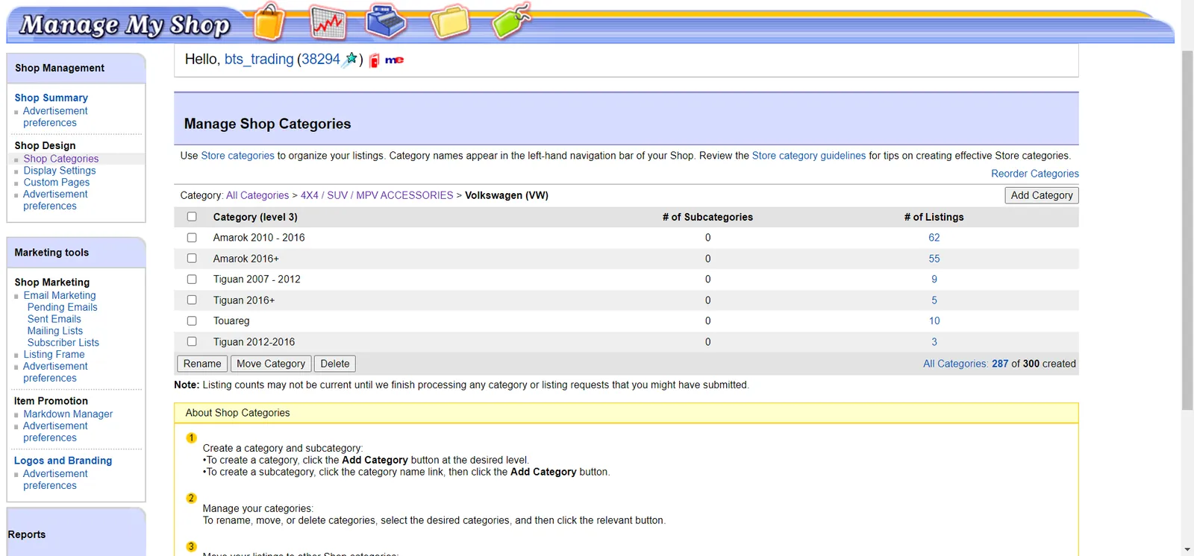Screen dimensions: 1194x556
Task: Click the scrollbar down arrow
Action: (x=1187, y=550)
